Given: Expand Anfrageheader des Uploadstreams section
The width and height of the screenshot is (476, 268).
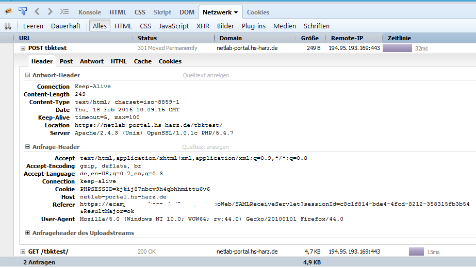Looking at the screenshot, I should coord(27,233).
